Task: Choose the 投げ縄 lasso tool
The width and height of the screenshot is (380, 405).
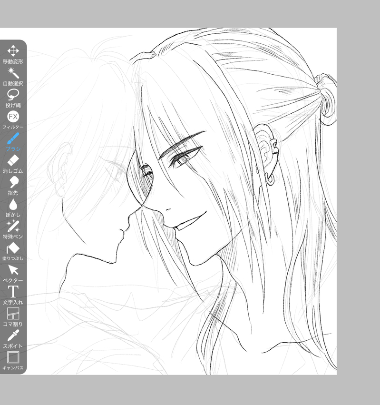Action: 13,99
